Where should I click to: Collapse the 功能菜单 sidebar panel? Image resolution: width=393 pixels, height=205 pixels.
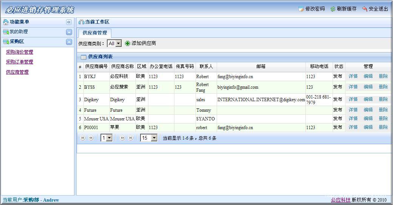pyautogui.click(x=69, y=22)
